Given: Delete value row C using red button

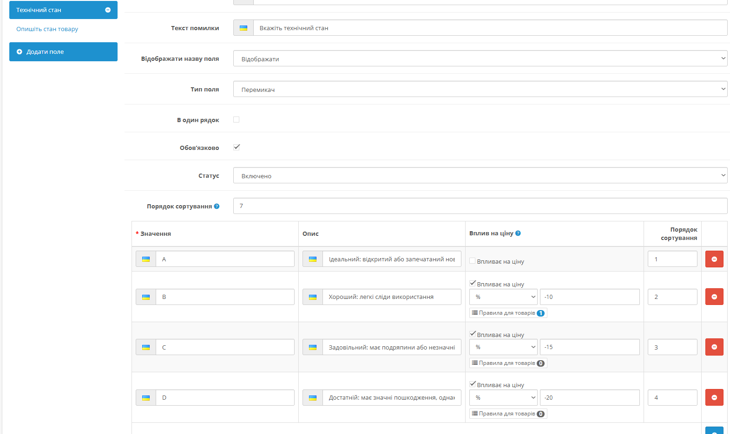Looking at the screenshot, I should coord(714,347).
